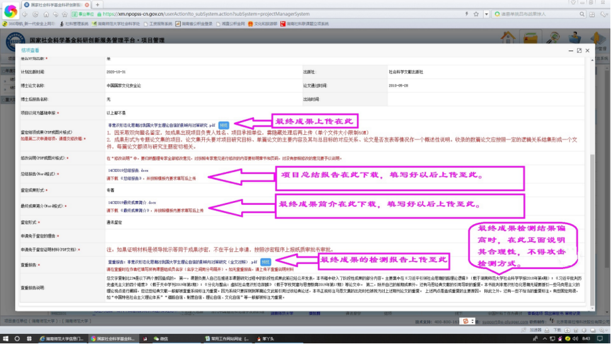Click the taskbar clock showing 8:43
Viewport: 611px width, 344px height.
[x=586, y=339]
